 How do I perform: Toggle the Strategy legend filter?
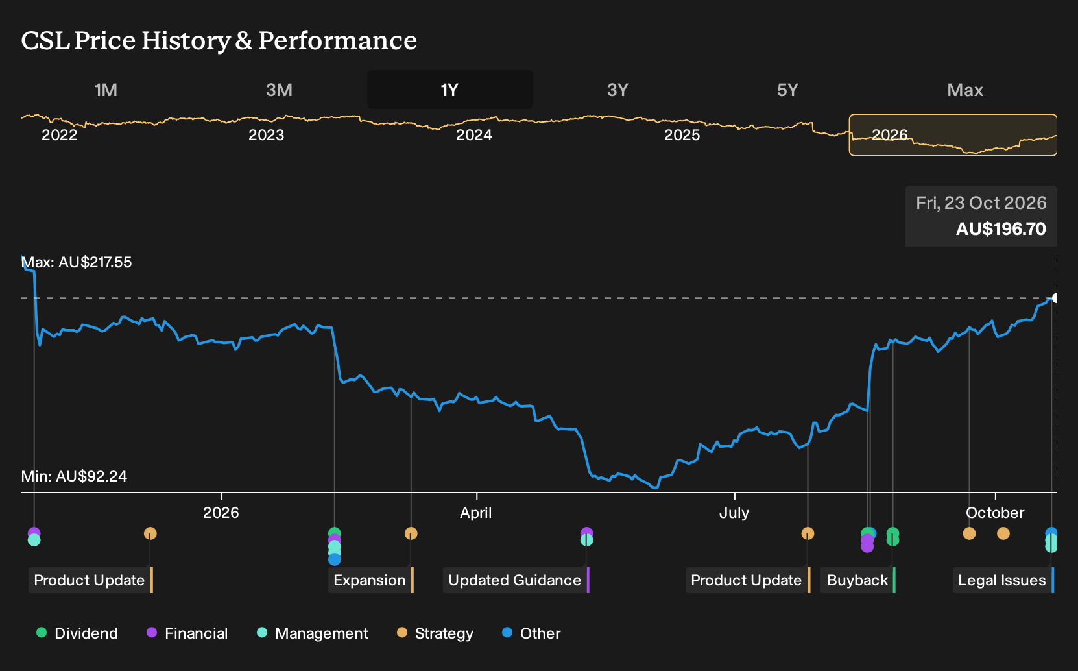[x=435, y=633]
